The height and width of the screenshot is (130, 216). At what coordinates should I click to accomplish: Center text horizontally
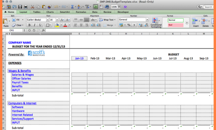(x=81, y=25)
